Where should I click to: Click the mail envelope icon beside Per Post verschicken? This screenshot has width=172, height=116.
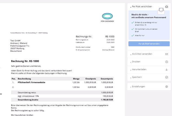click(167, 7)
